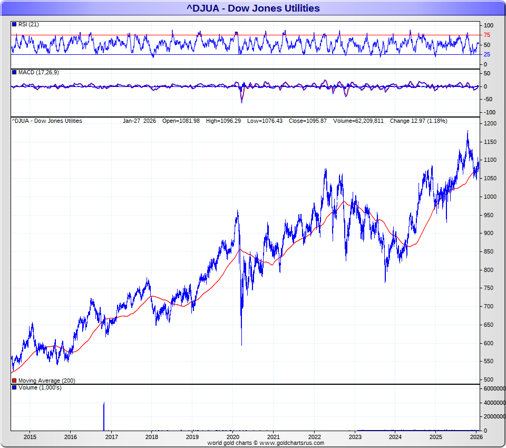Click the 2026 label on the time axis
Image resolution: width=506 pixels, height=448 pixels.
tap(476, 437)
